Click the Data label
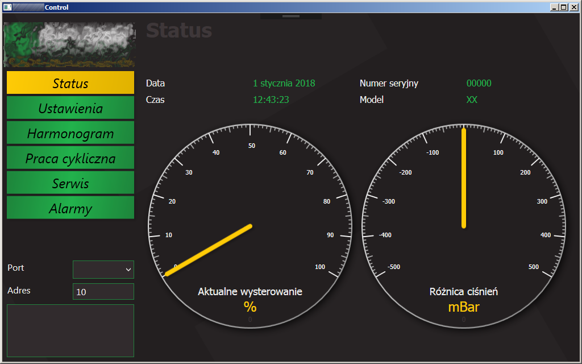 pyautogui.click(x=155, y=83)
